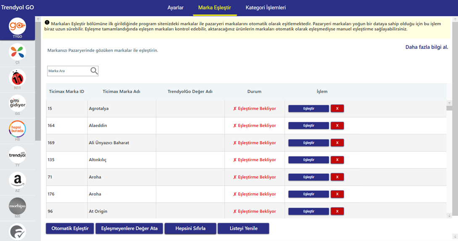Viewport: 458px width, 241px height.
Task: Click the Hepsini Sıfırla button
Action: tap(190, 228)
